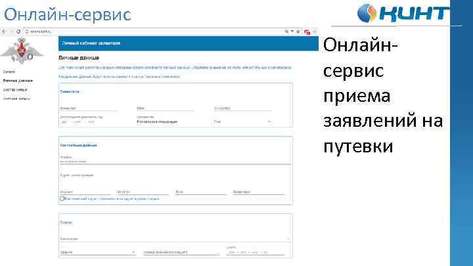
Task: Click the red extension icon in browser toolbar
Action: pyautogui.click(x=307, y=32)
